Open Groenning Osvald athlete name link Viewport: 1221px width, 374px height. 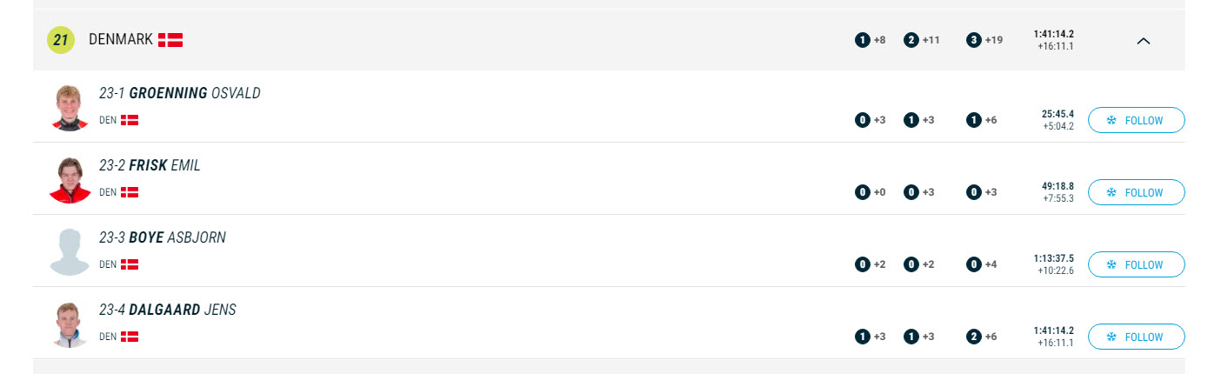coord(180,93)
